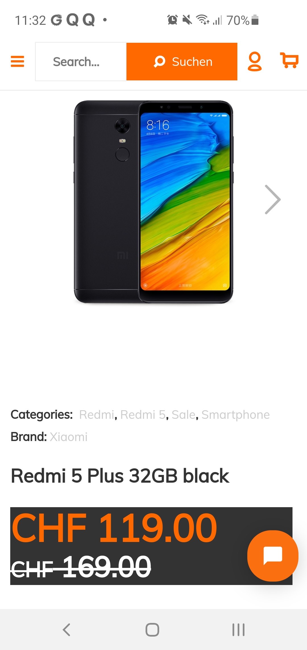Show next product image with right chevron

click(x=273, y=200)
